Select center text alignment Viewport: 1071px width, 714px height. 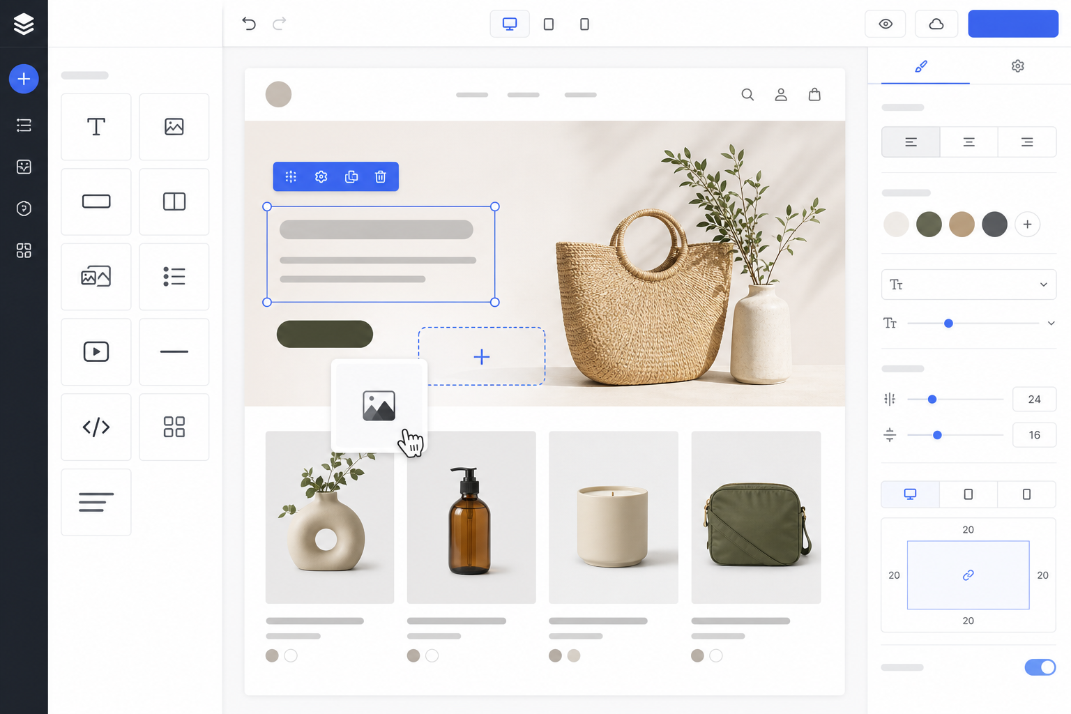969,142
